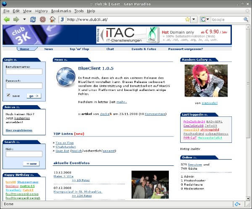Go to the browser Home page icon
This screenshot has width=252, height=209.
[x=52, y=19]
